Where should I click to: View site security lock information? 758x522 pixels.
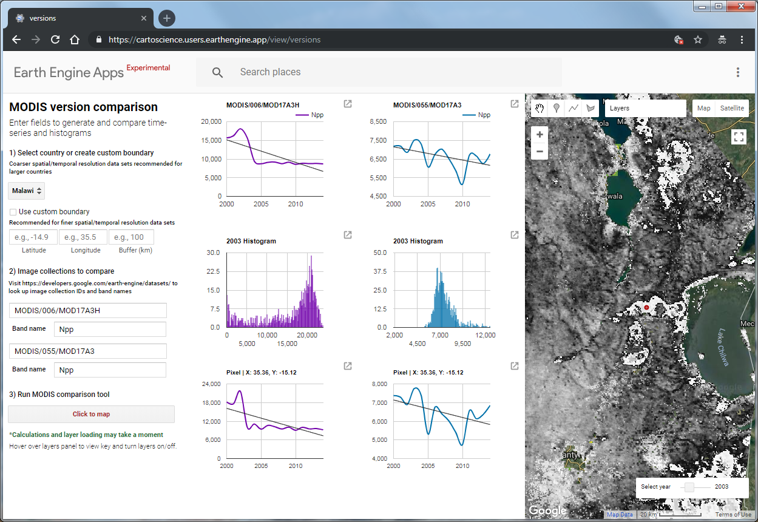pos(99,39)
